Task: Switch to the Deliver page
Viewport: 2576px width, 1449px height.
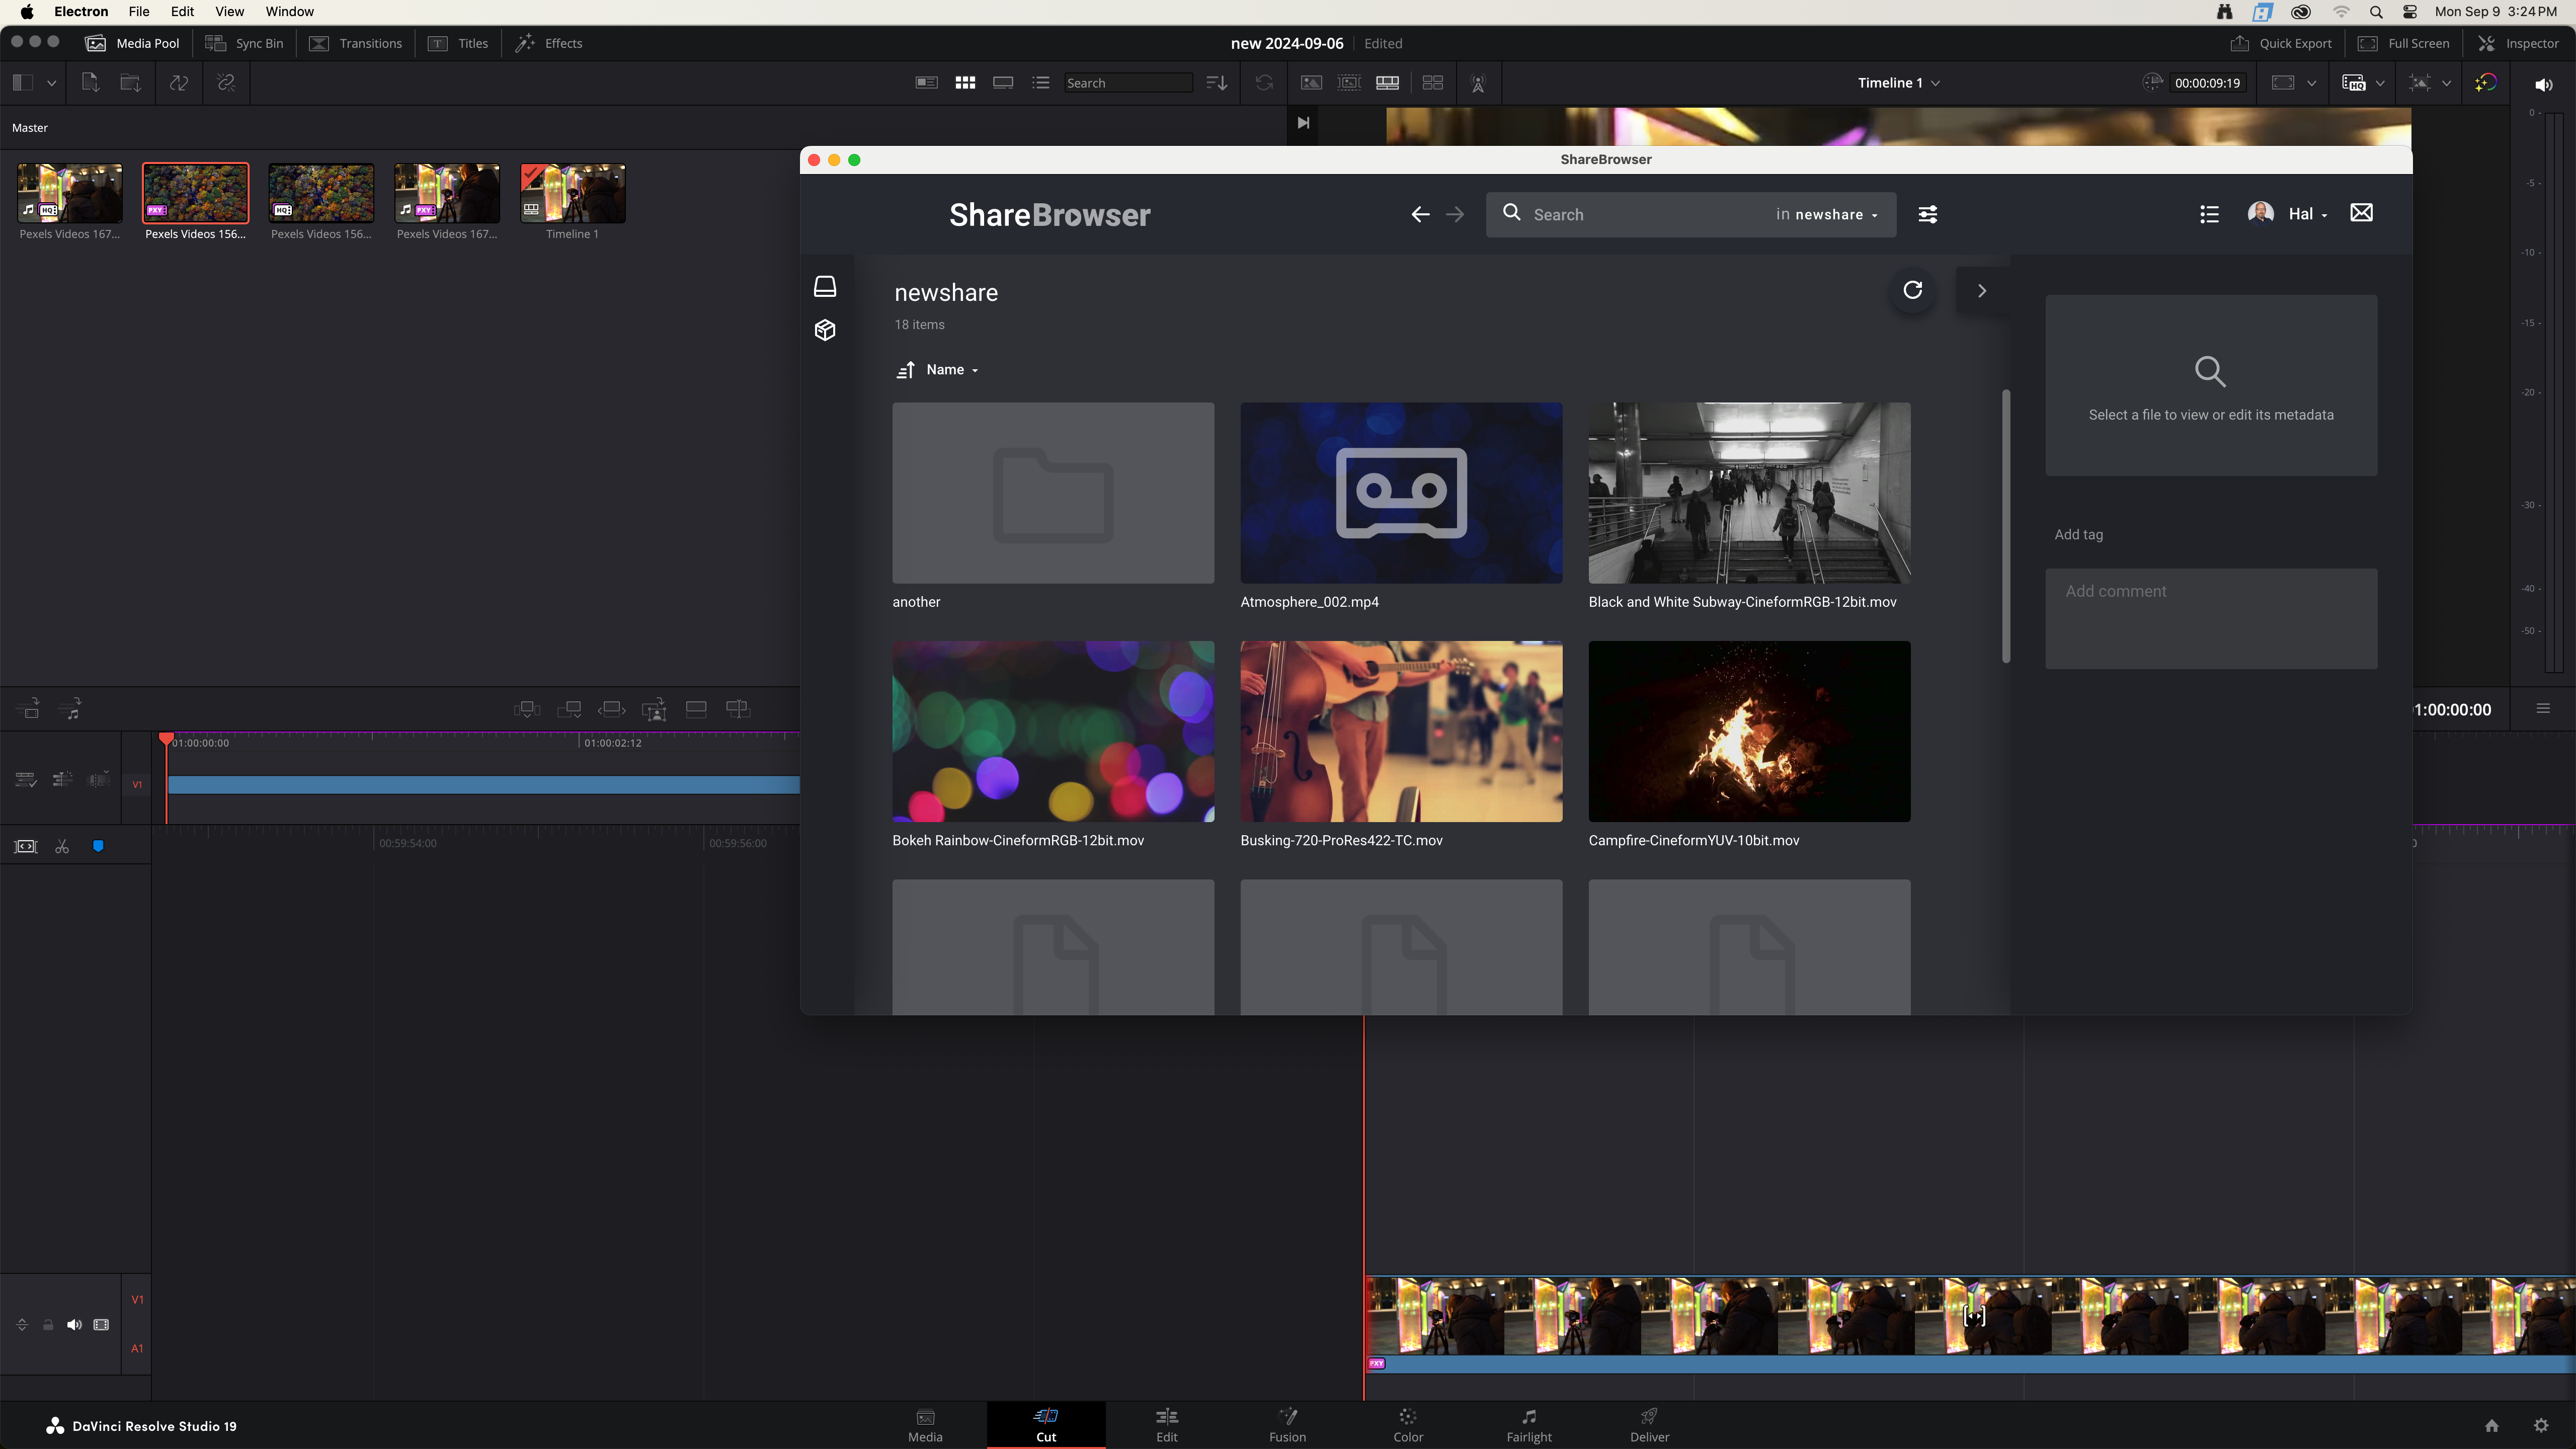Action: [x=1650, y=1425]
